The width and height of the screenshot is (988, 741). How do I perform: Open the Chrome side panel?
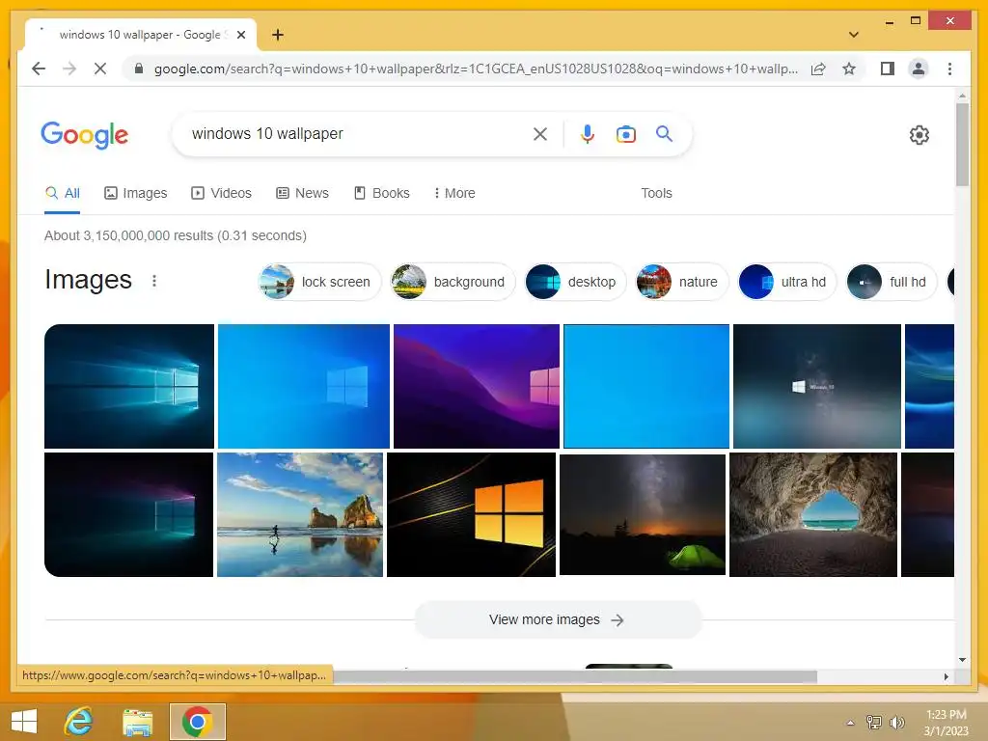[x=888, y=69]
